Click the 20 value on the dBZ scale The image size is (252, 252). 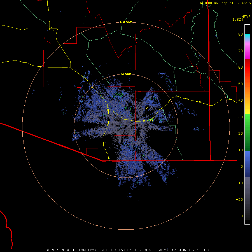(241, 133)
